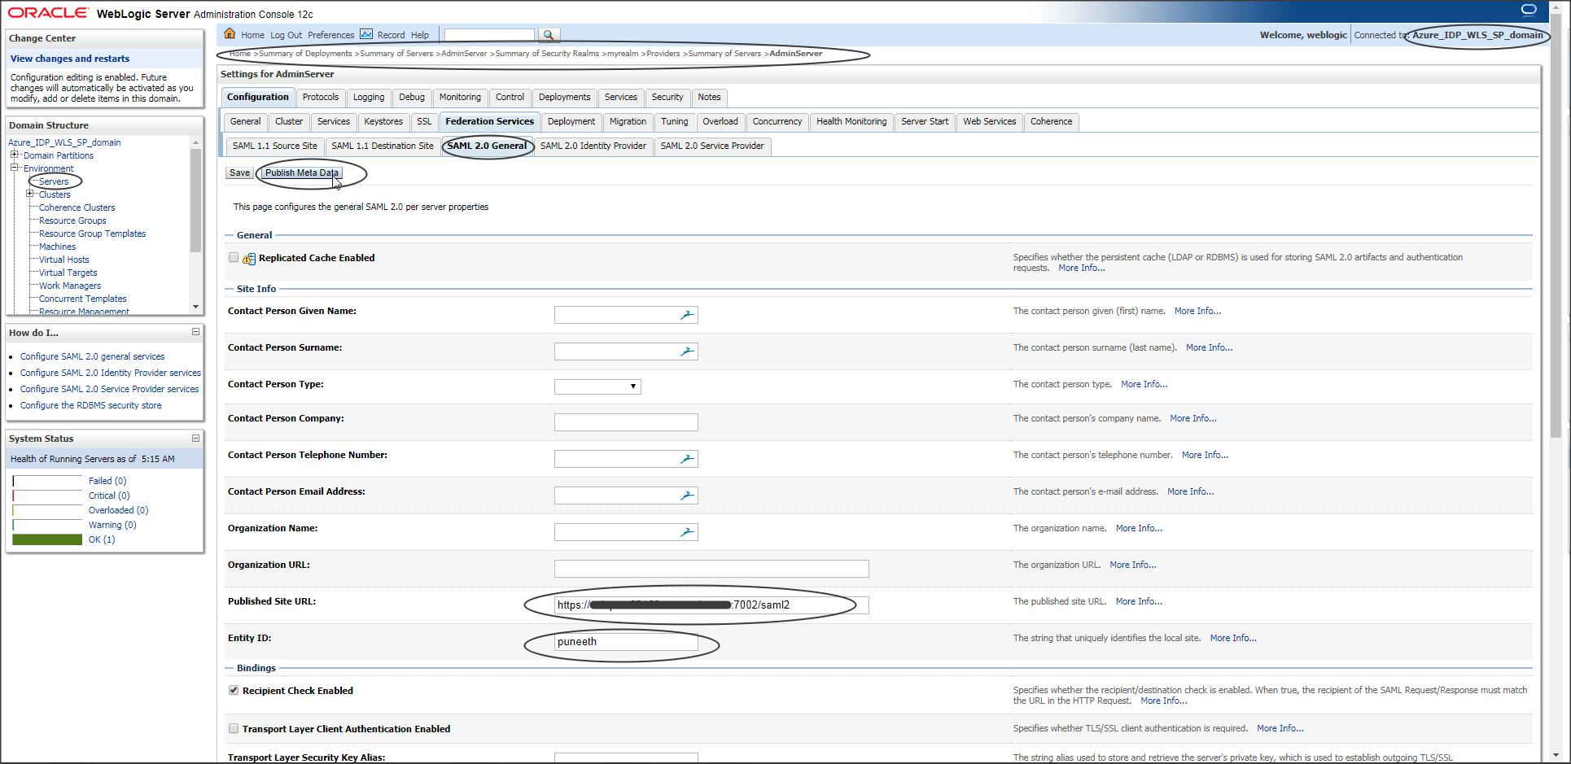Collapse the How do I panel
The height and width of the screenshot is (764, 1571).
point(195,332)
